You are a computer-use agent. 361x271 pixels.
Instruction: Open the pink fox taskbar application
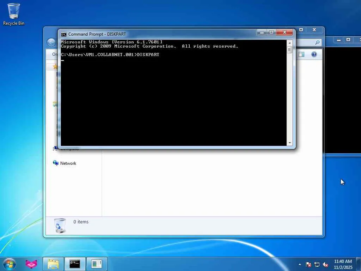pos(31,264)
